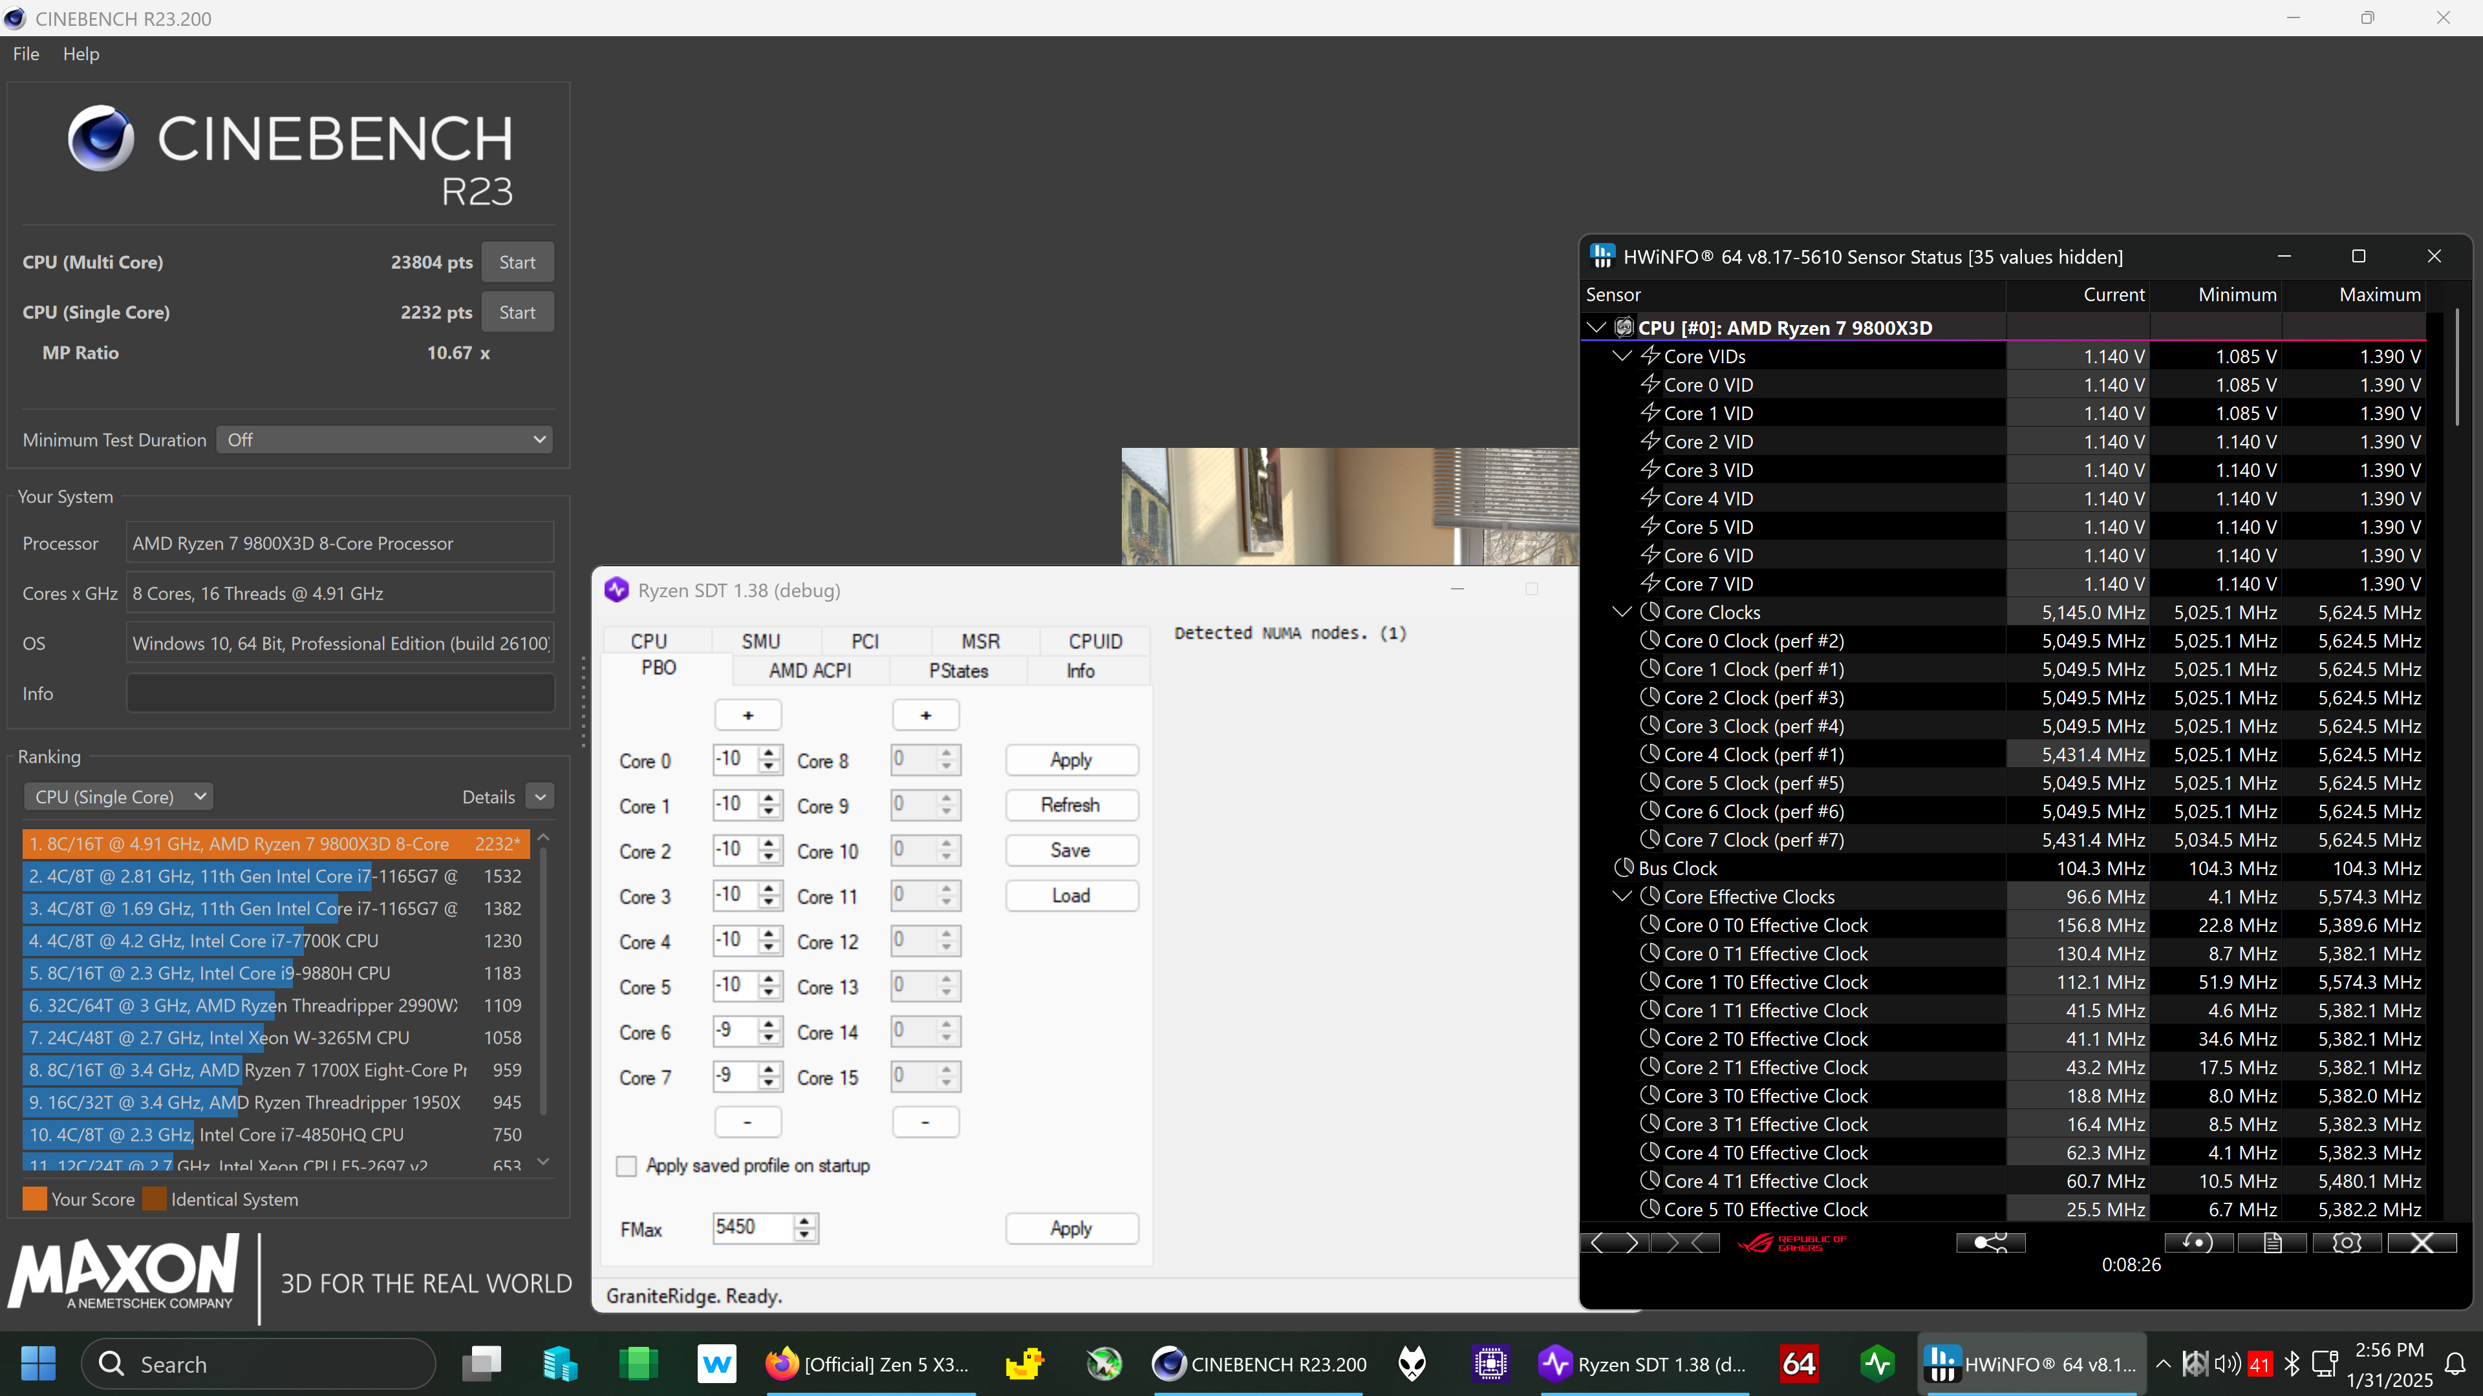This screenshot has width=2483, height=1396.
Task: Switch to PStates tab
Action: pos(958,671)
